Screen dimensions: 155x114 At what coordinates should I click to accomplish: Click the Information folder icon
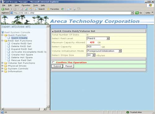pyautogui.click(x=6, y=72)
